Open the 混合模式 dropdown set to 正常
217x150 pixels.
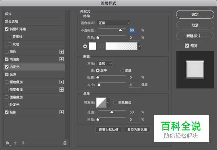[x=114, y=23]
